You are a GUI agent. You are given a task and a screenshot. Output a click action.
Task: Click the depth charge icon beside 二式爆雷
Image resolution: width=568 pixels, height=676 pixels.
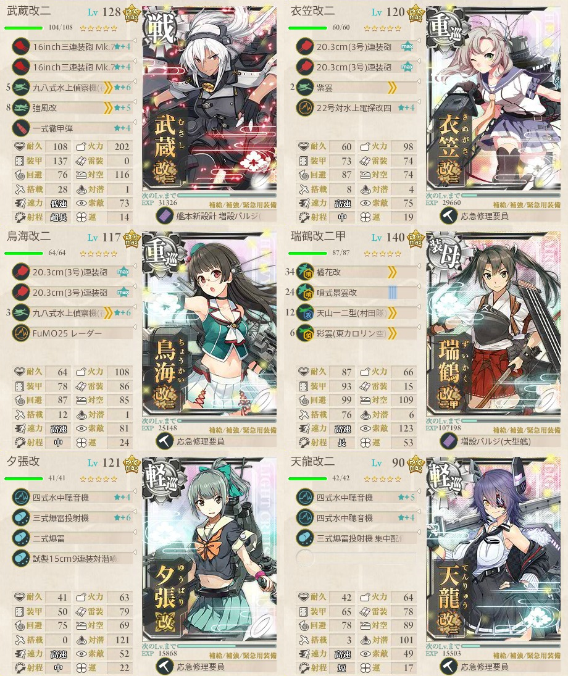coord(20,538)
